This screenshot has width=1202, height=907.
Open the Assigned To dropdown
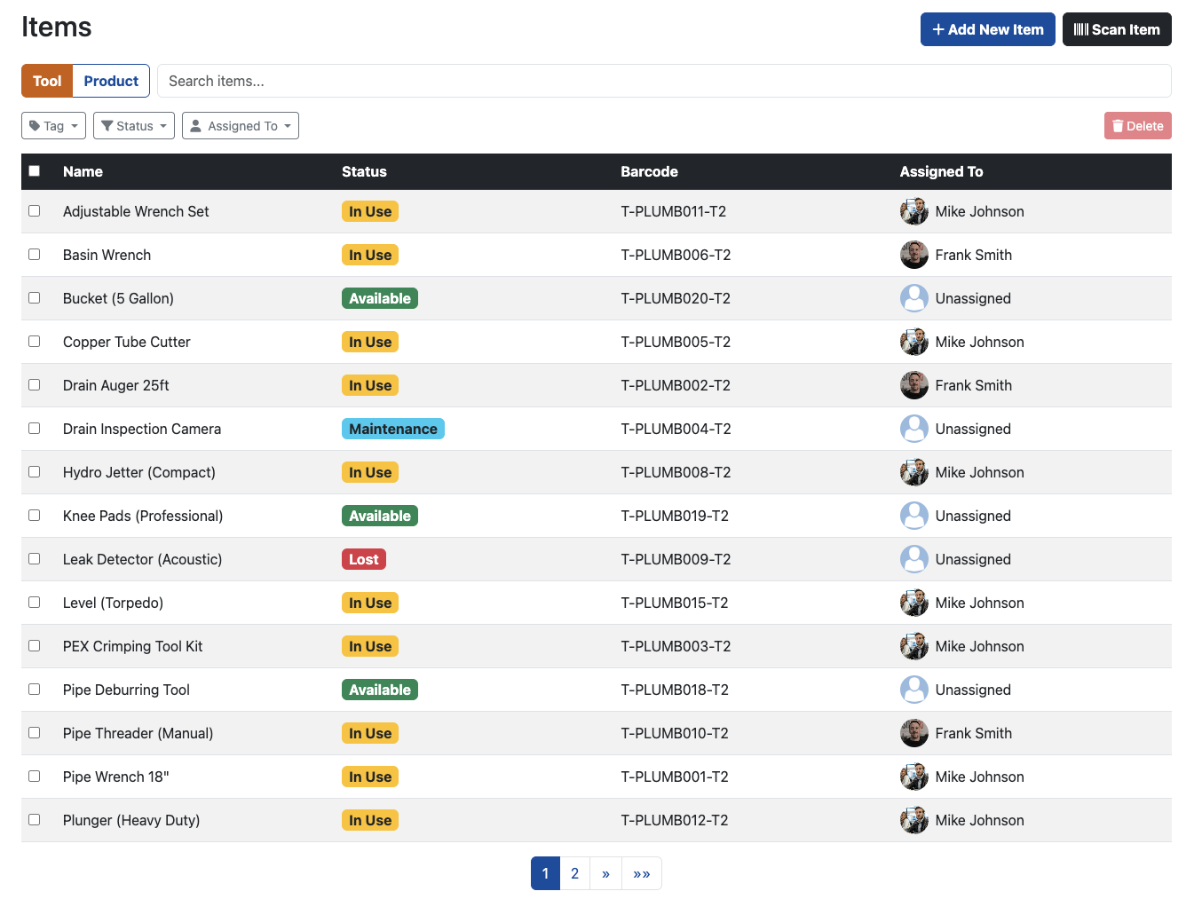[x=241, y=125]
